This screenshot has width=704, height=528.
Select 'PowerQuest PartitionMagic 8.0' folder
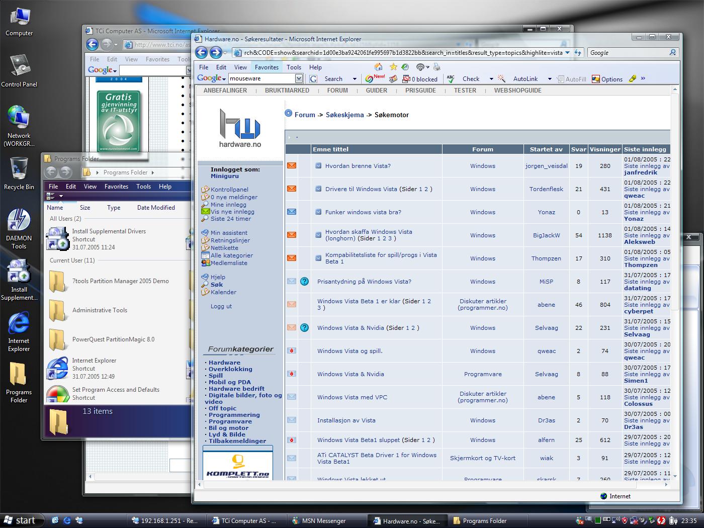[x=102, y=340]
